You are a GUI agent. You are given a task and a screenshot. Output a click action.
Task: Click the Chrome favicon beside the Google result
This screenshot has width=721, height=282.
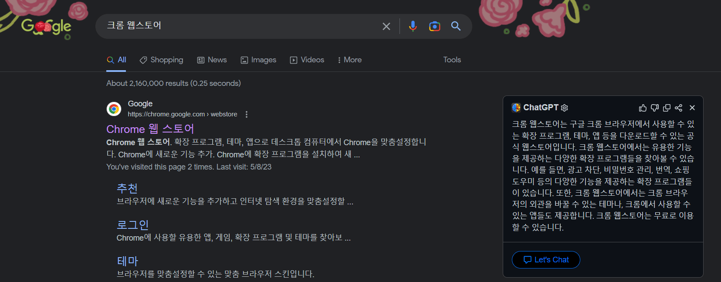[x=114, y=109]
